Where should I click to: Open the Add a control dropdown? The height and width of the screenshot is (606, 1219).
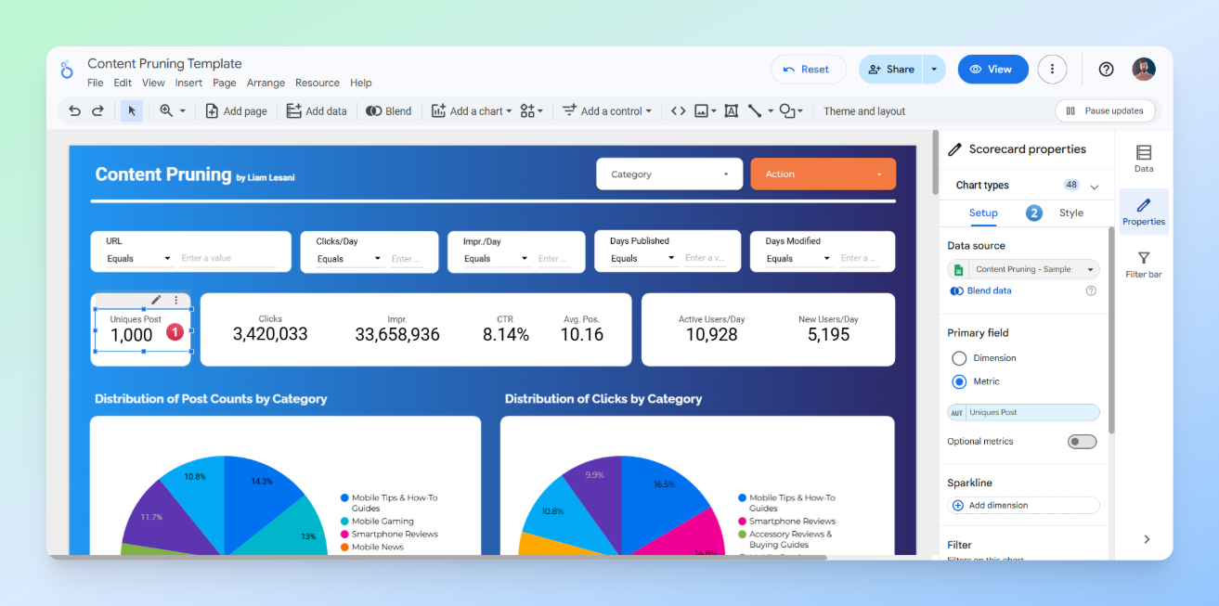tap(607, 110)
